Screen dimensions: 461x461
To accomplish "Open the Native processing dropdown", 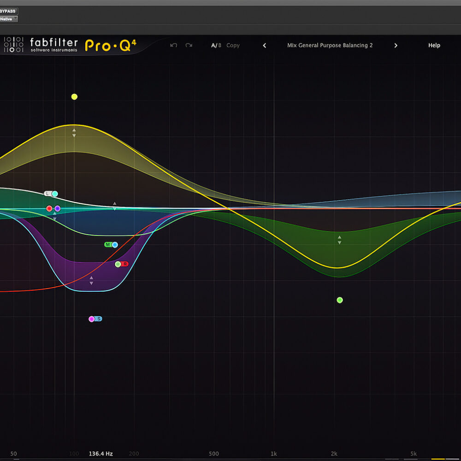I will (x=8, y=19).
